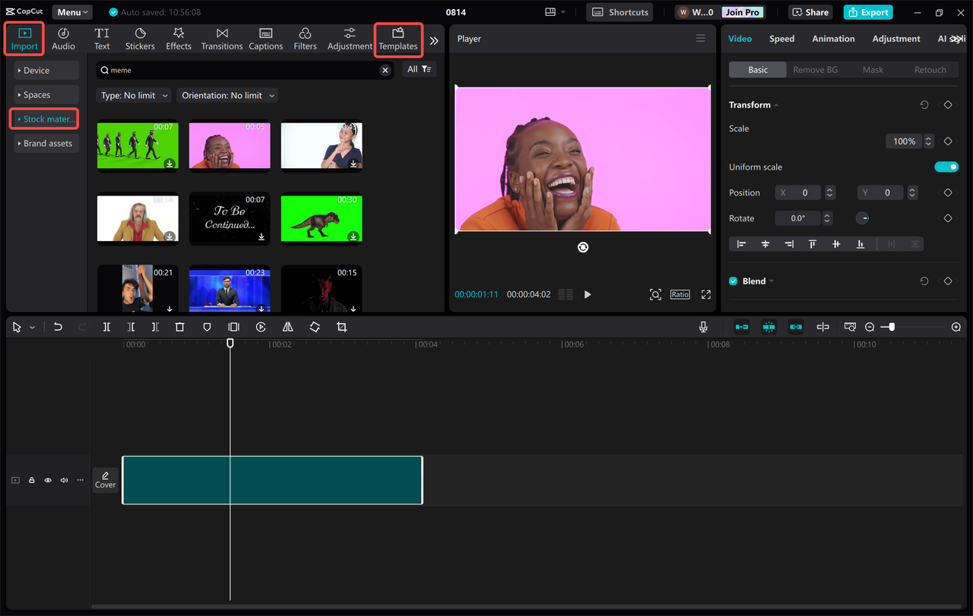Screen dimensions: 973x616
Task: Select the Split tool in the timeline toolbar
Action: click(x=106, y=326)
